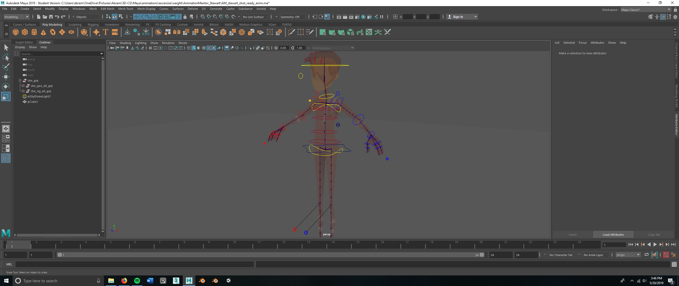
Task: Create a polygon cube from shelf
Action: click(x=25, y=32)
